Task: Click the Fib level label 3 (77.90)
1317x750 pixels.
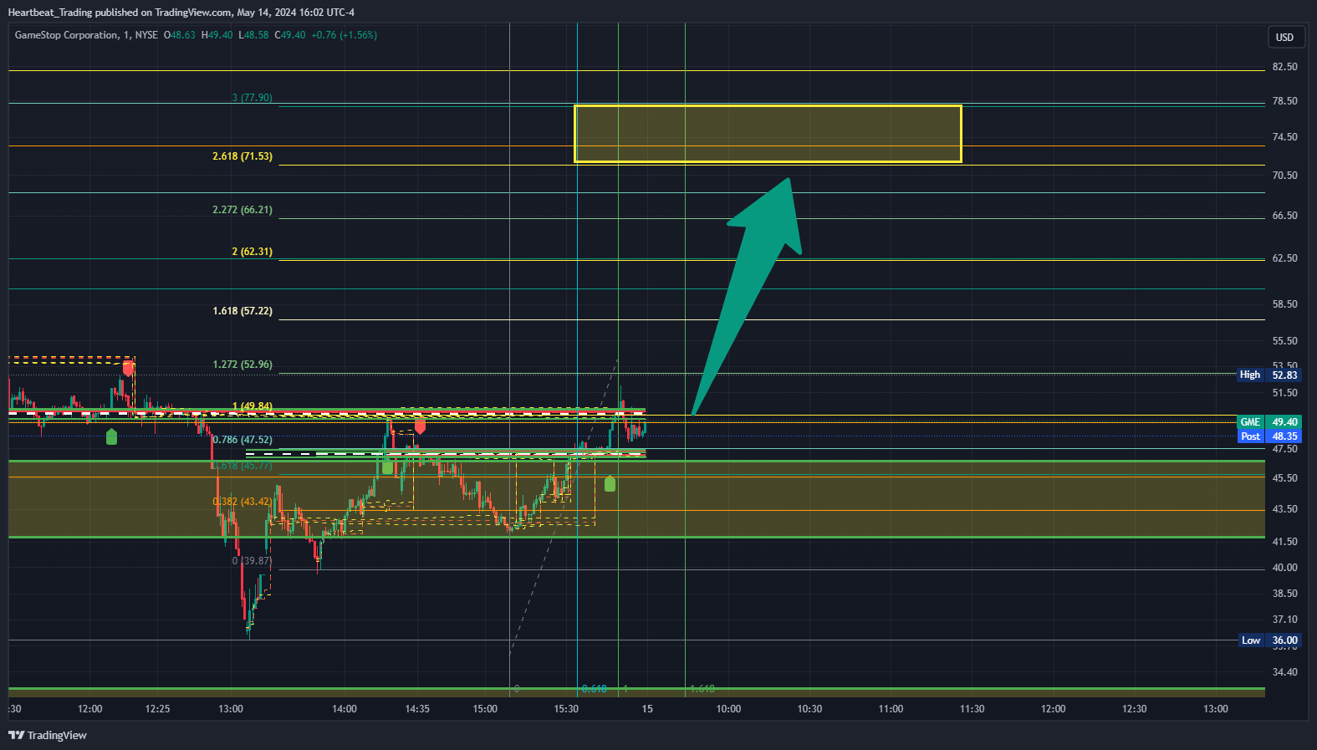Action: click(x=252, y=98)
